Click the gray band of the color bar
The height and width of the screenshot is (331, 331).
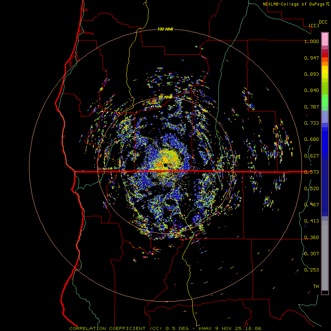325,256
